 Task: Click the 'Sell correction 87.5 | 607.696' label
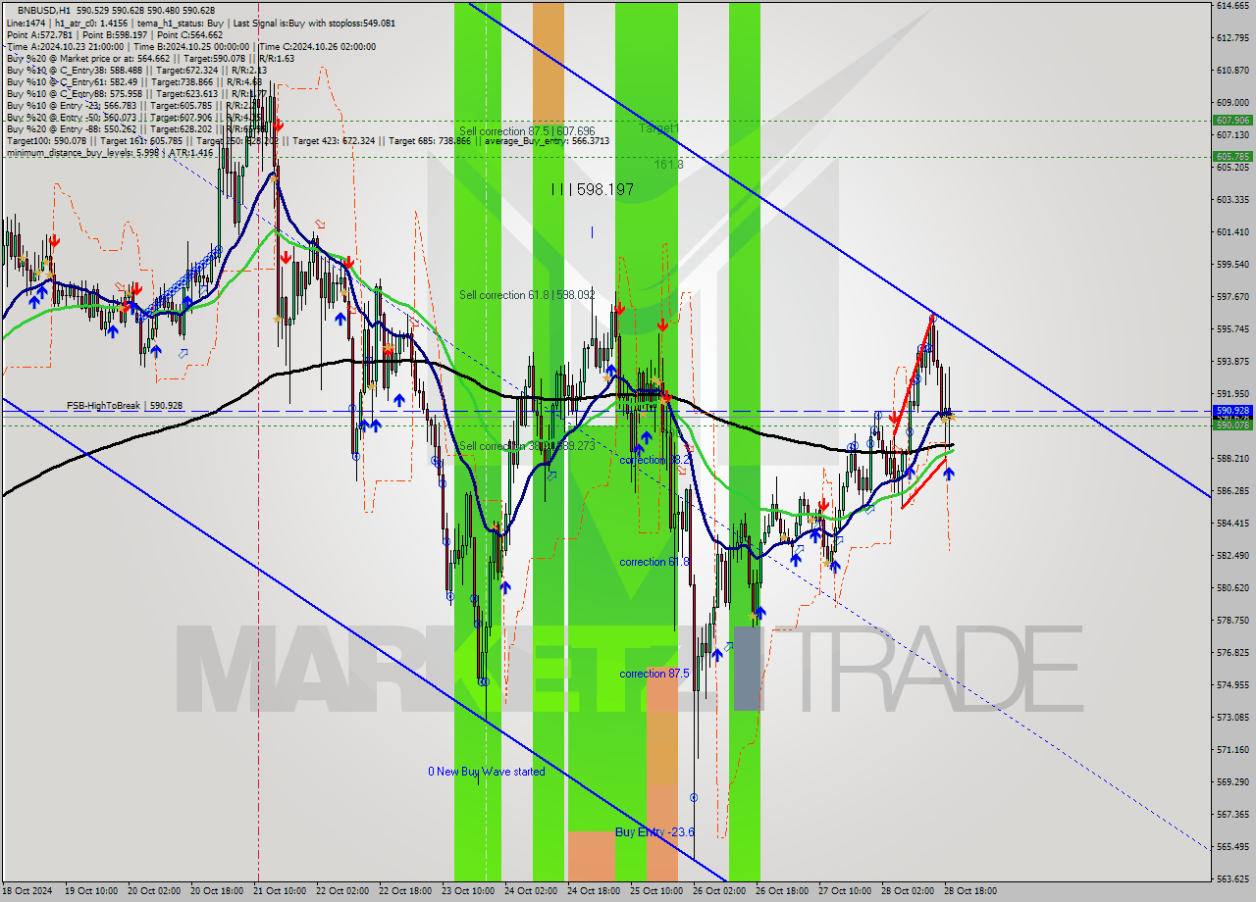(x=527, y=130)
